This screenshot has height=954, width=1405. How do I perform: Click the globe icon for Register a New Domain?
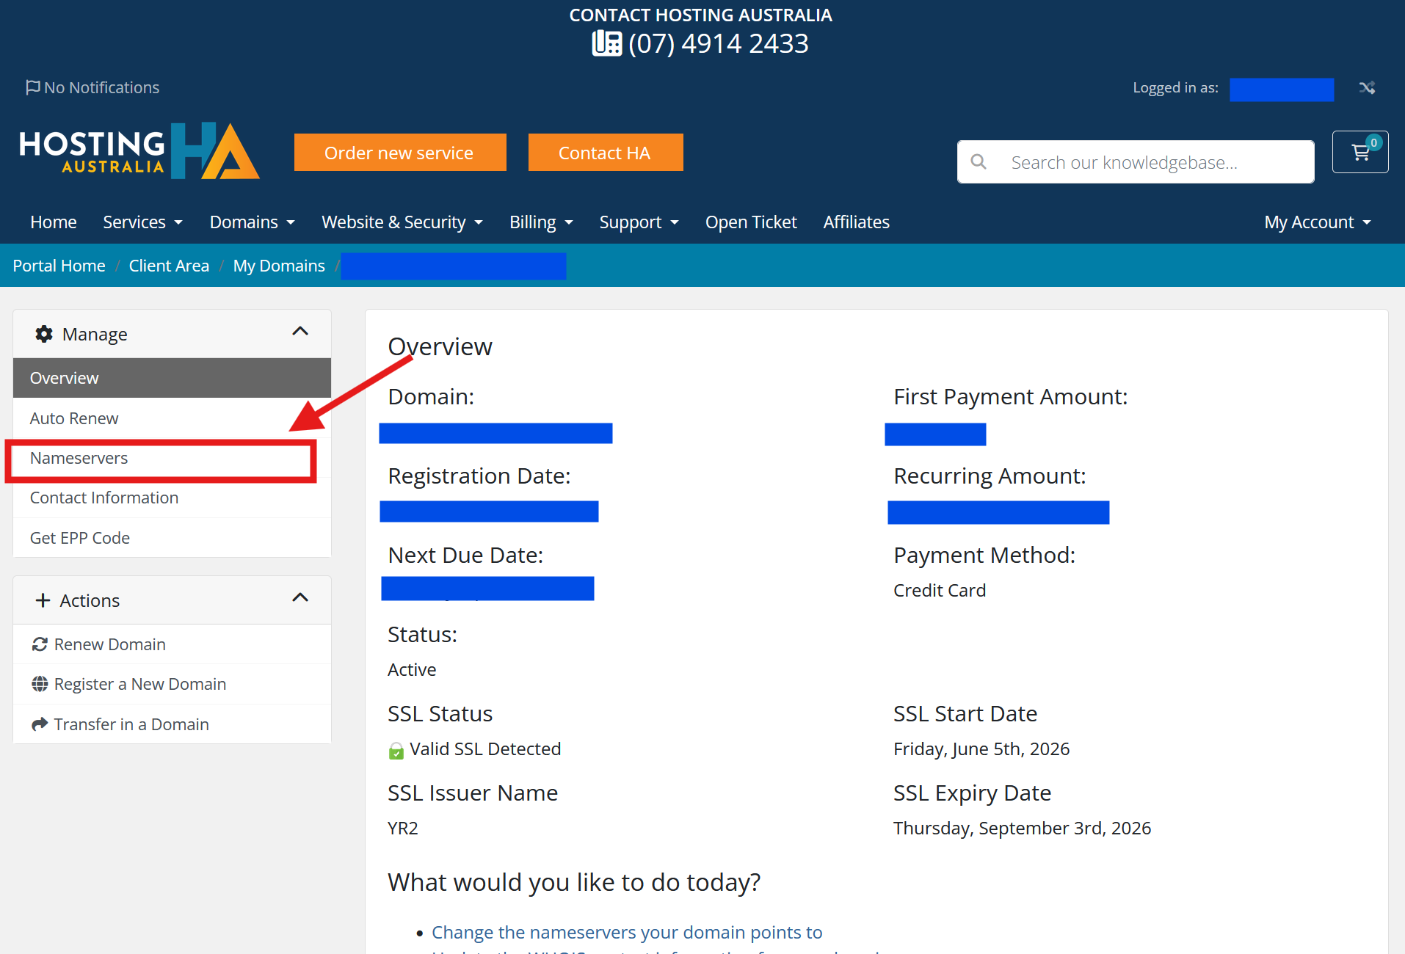40,684
